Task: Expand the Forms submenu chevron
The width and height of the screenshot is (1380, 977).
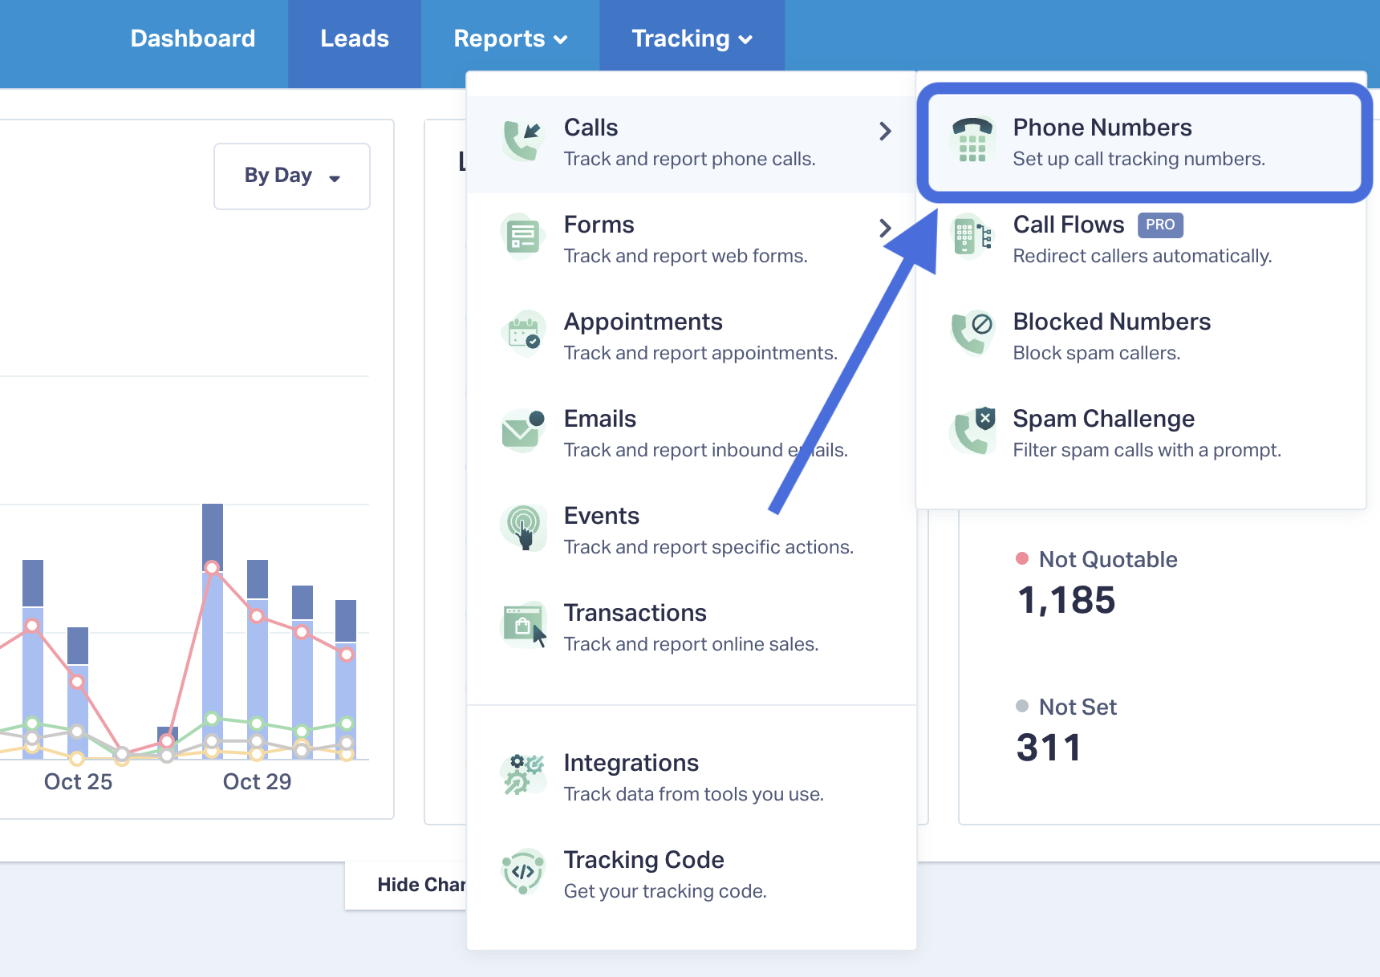Action: point(885,229)
